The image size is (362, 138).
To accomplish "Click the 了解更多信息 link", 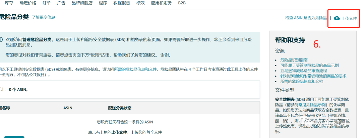I will tap(44, 17).
